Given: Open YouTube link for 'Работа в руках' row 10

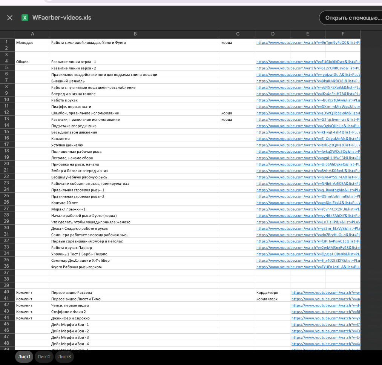Looking at the screenshot, I should coord(308,100).
